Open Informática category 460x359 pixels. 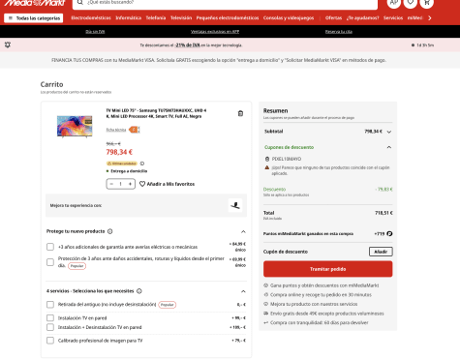129,17
